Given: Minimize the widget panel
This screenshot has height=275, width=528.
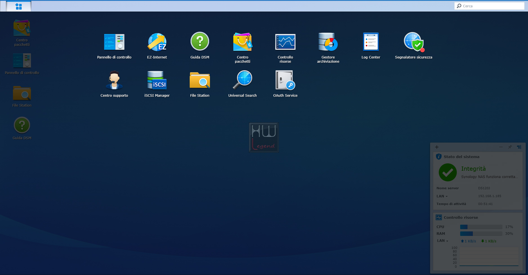Looking at the screenshot, I should [501, 147].
